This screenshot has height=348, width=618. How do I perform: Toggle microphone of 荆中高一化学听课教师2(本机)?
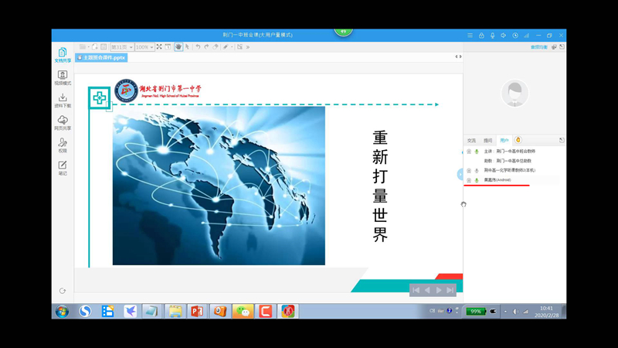pos(477,170)
